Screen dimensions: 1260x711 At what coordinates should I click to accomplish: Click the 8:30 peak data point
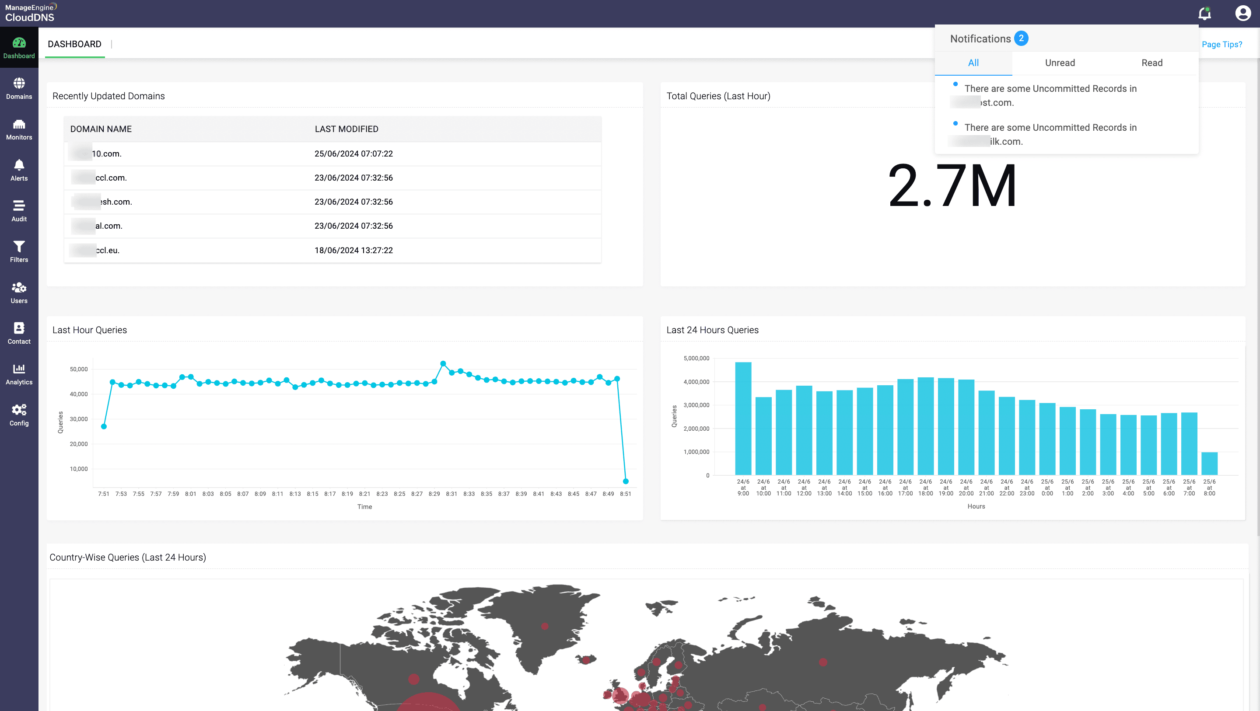pyautogui.click(x=443, y=363)
